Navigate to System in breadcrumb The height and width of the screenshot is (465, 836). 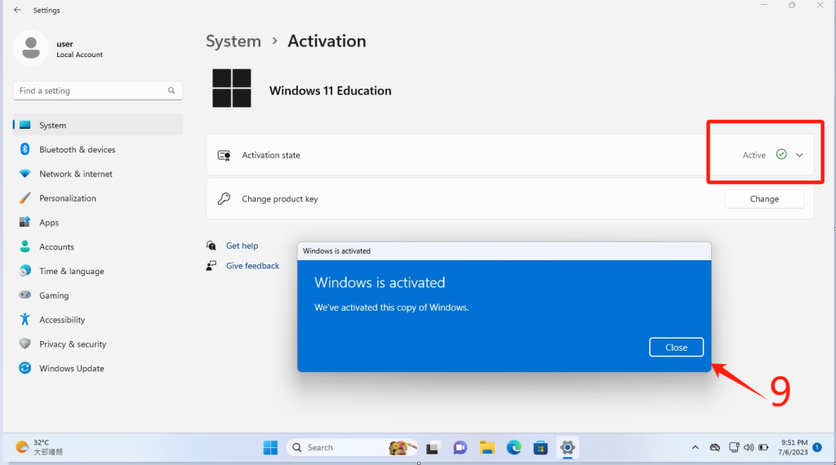(233, 42)
